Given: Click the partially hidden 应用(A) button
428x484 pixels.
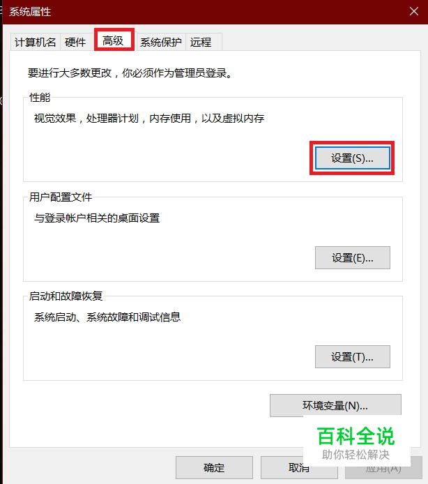Looking at the screenshot, I should (383, 468).
